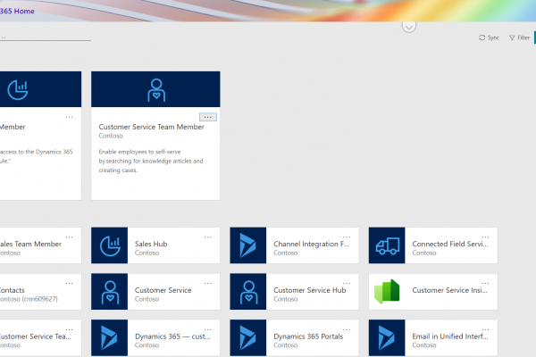
Task: Open the Customer Service Hub app title
Action: [310, 290]
